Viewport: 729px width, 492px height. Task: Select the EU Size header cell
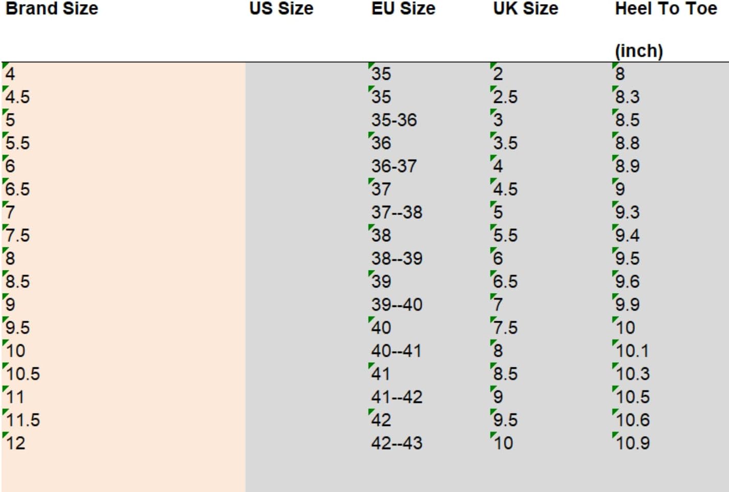(x=403, y=9)
